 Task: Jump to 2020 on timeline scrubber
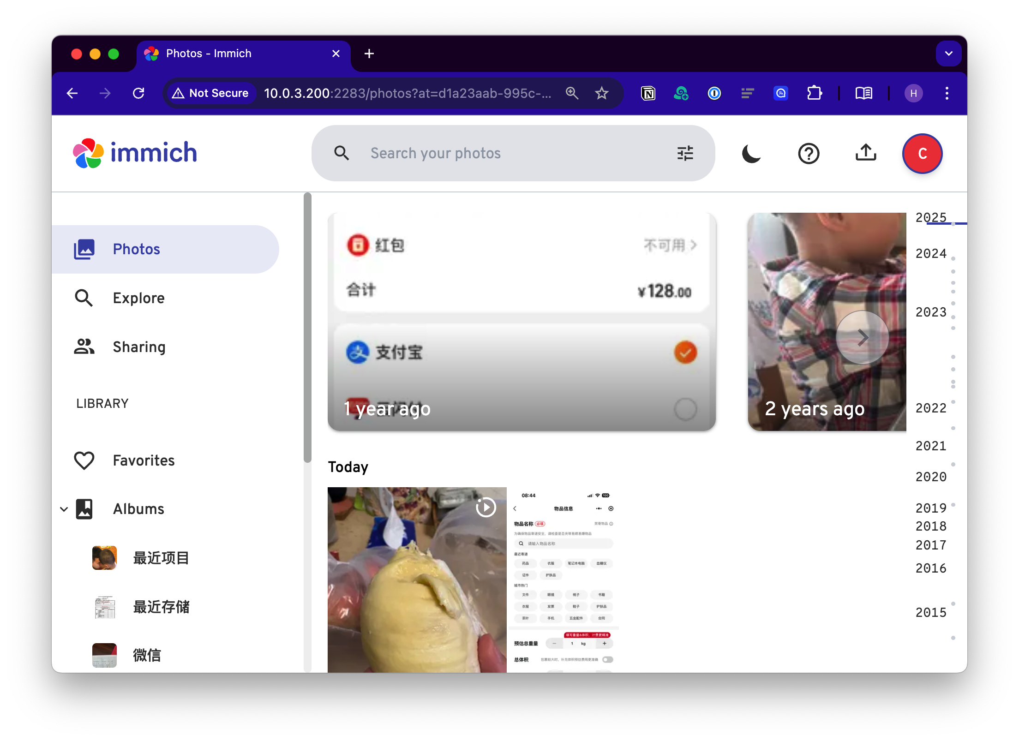(930, 477)
